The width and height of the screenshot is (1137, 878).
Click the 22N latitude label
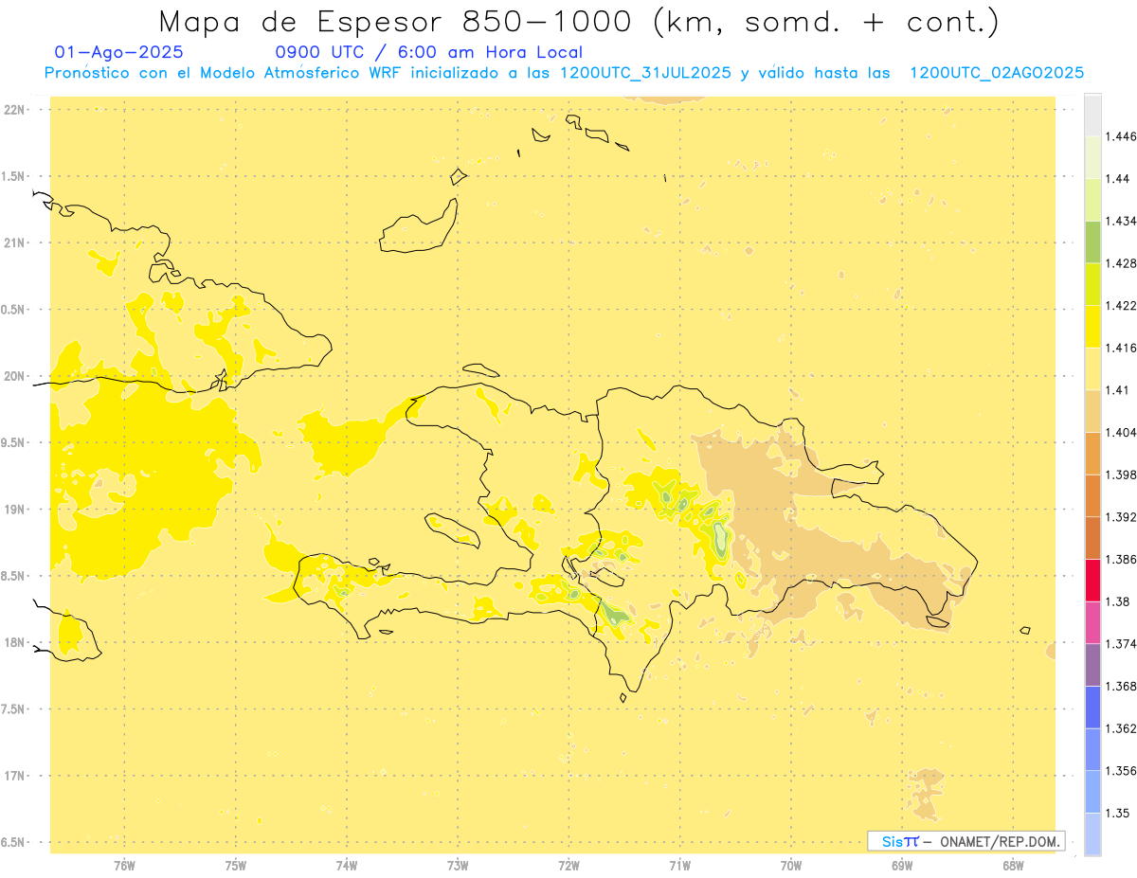pos(12,110)
